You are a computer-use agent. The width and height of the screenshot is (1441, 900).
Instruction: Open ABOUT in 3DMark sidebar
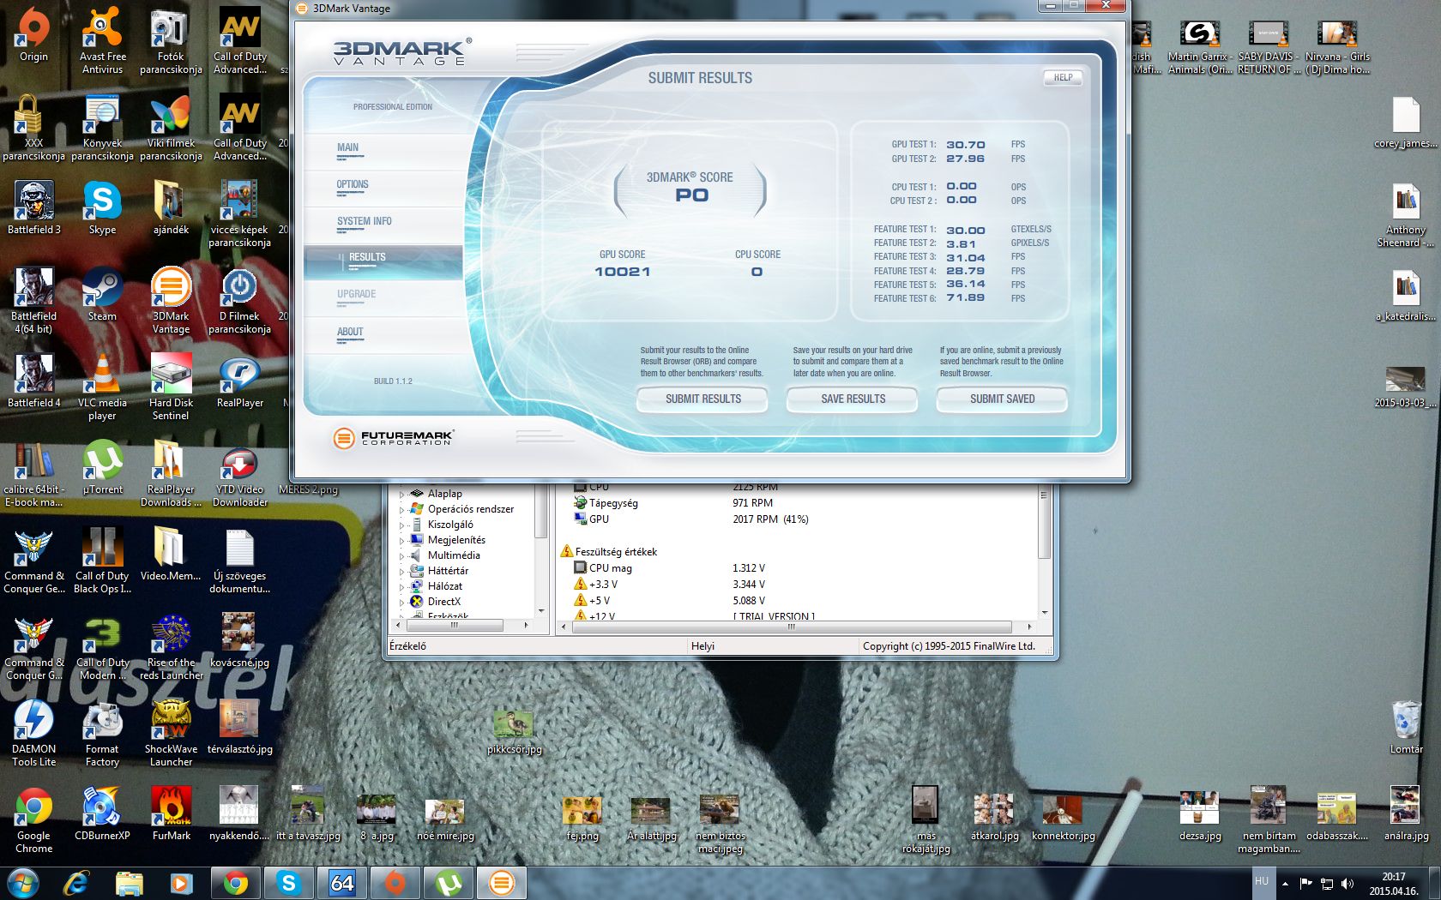pyautogui.click(x=350, y=332)
